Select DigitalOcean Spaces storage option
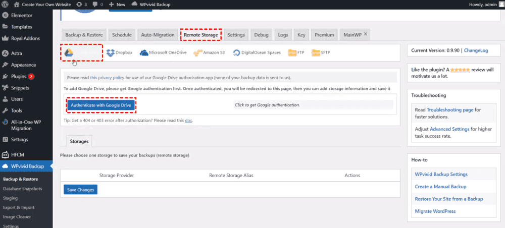 pos(258,52)
